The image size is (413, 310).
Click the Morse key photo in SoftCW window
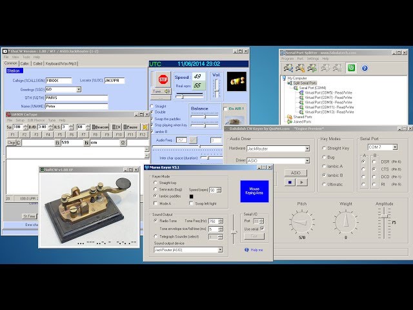[x=89, y=210]
